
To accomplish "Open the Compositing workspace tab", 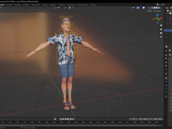I will [x=71, y=5].
